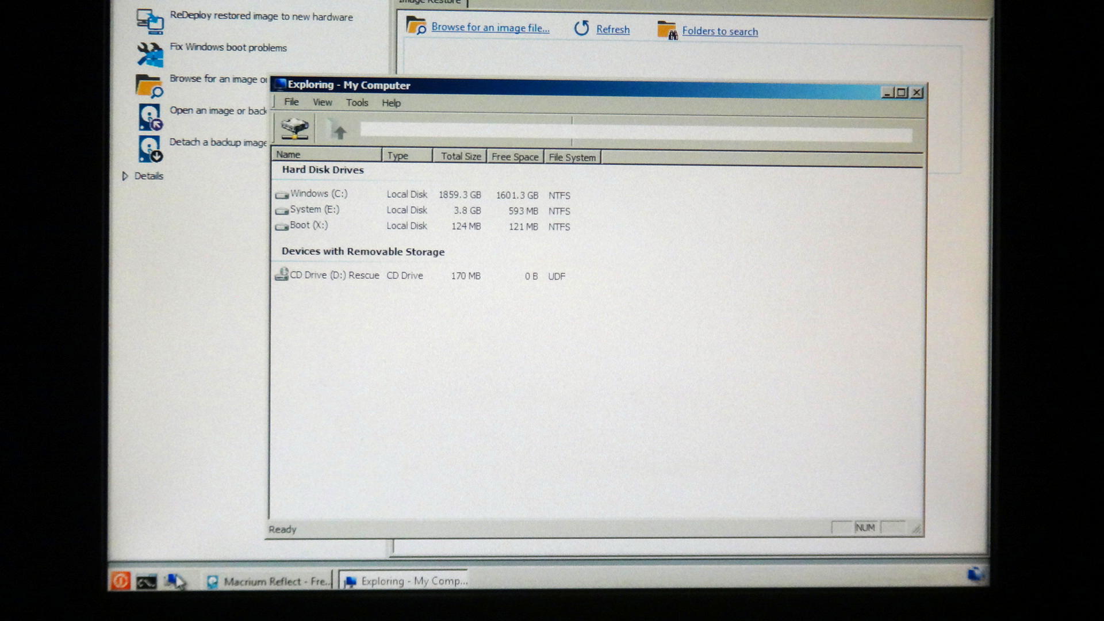Open the View menu
Image resolution: width=1104 pixels, height=621 pixels.
tap(322, 102)
